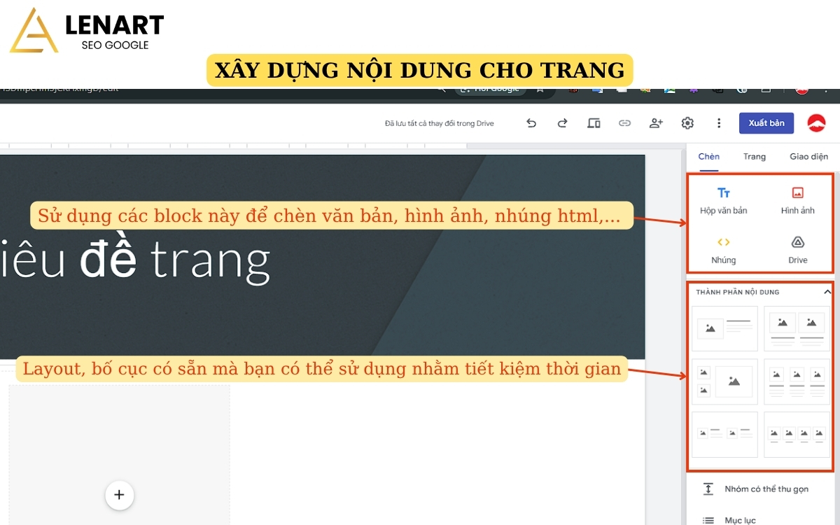840x525 pixels.
Task: Click the undo arrow in the toolbar
Action: coord(531,122)
